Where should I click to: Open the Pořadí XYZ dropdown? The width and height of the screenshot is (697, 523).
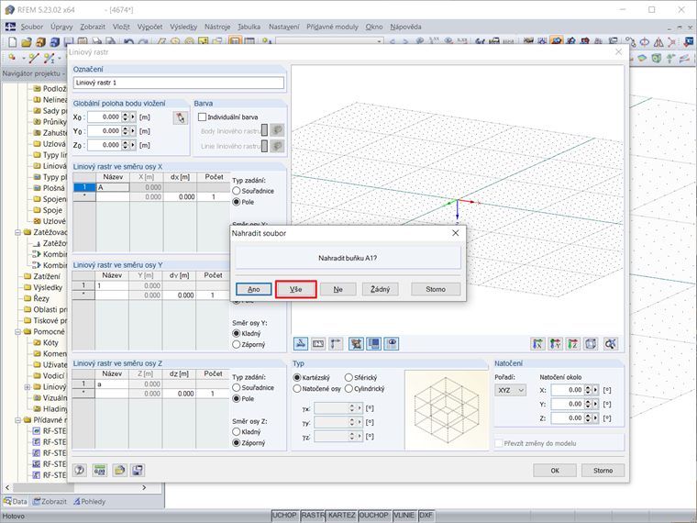(510, 390)
